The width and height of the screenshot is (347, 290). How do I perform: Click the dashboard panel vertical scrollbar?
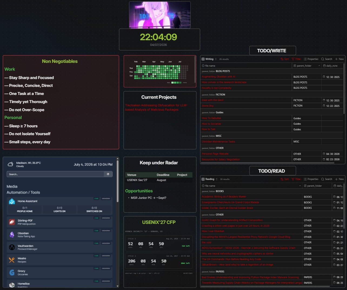tap(118, 181)
